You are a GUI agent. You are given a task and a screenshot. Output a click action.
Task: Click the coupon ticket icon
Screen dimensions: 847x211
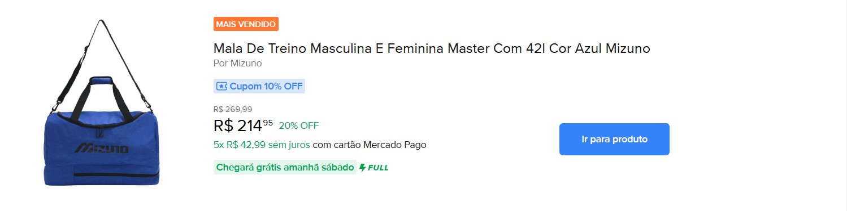point(221,86)
